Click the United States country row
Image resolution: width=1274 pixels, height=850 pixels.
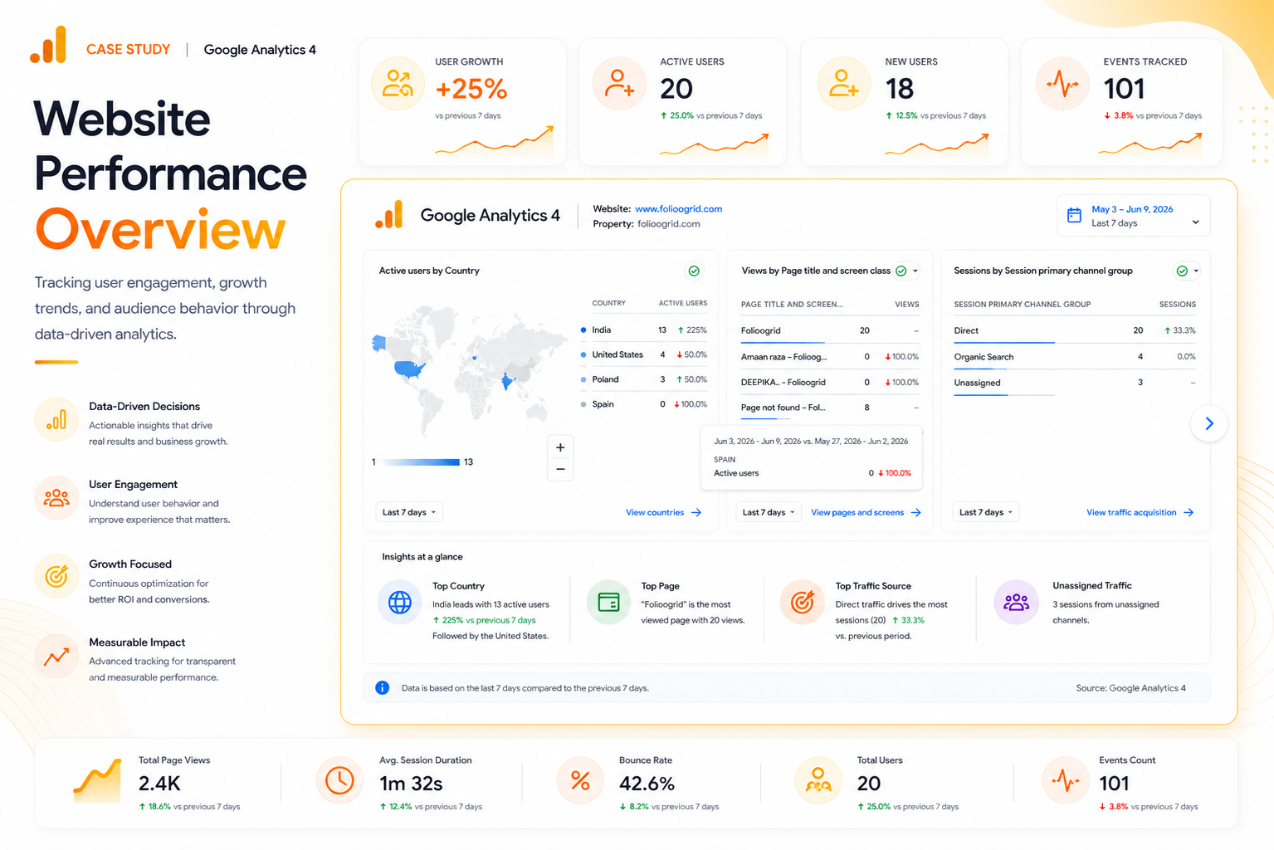[x=644, y=354]
